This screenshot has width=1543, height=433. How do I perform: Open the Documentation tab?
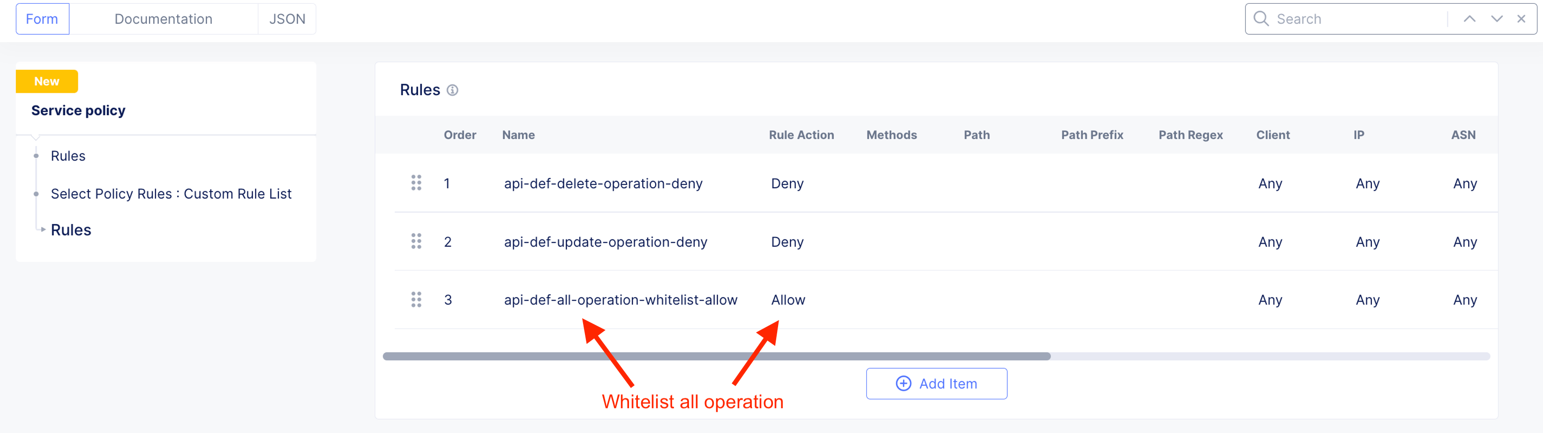point(163,19)
